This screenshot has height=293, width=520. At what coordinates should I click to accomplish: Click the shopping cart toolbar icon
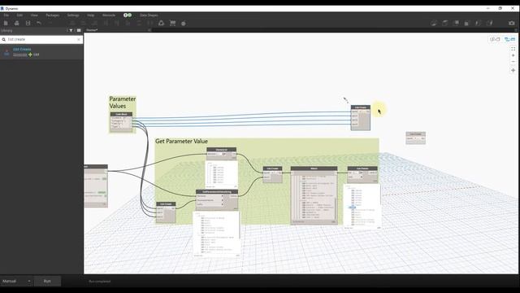tap(172, 23)
